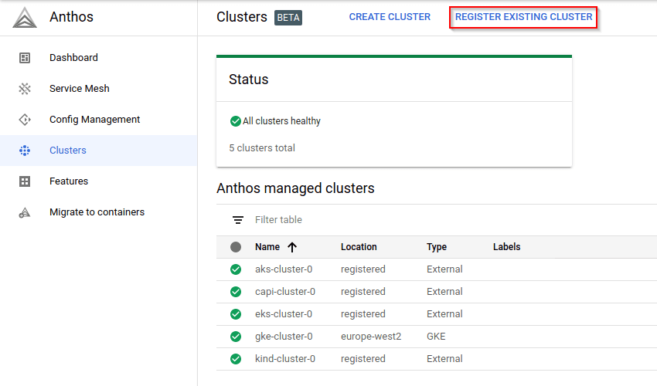
Task: Click the 5 clusters total text
Action: (262, 147)
